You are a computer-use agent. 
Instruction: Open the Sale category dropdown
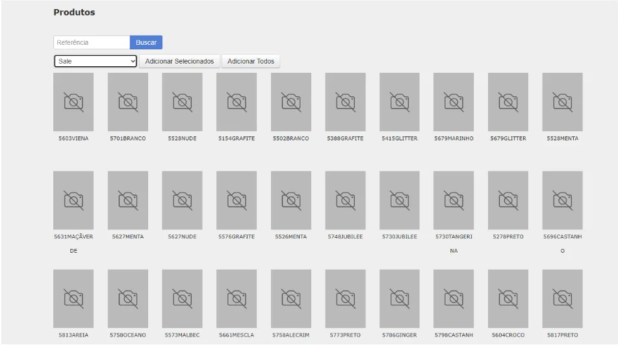96,61
